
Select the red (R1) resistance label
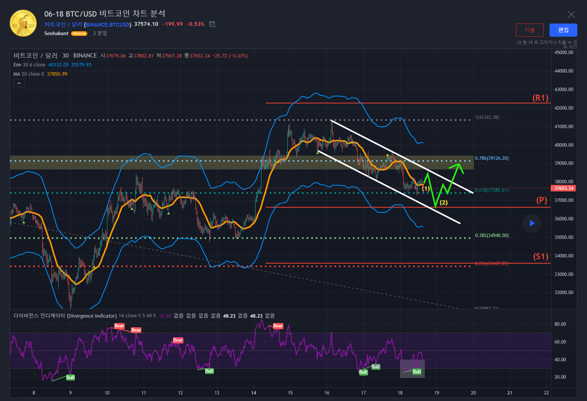point(540,98)
